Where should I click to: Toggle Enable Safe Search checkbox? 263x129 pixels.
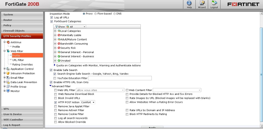click(x=51, y=70)
